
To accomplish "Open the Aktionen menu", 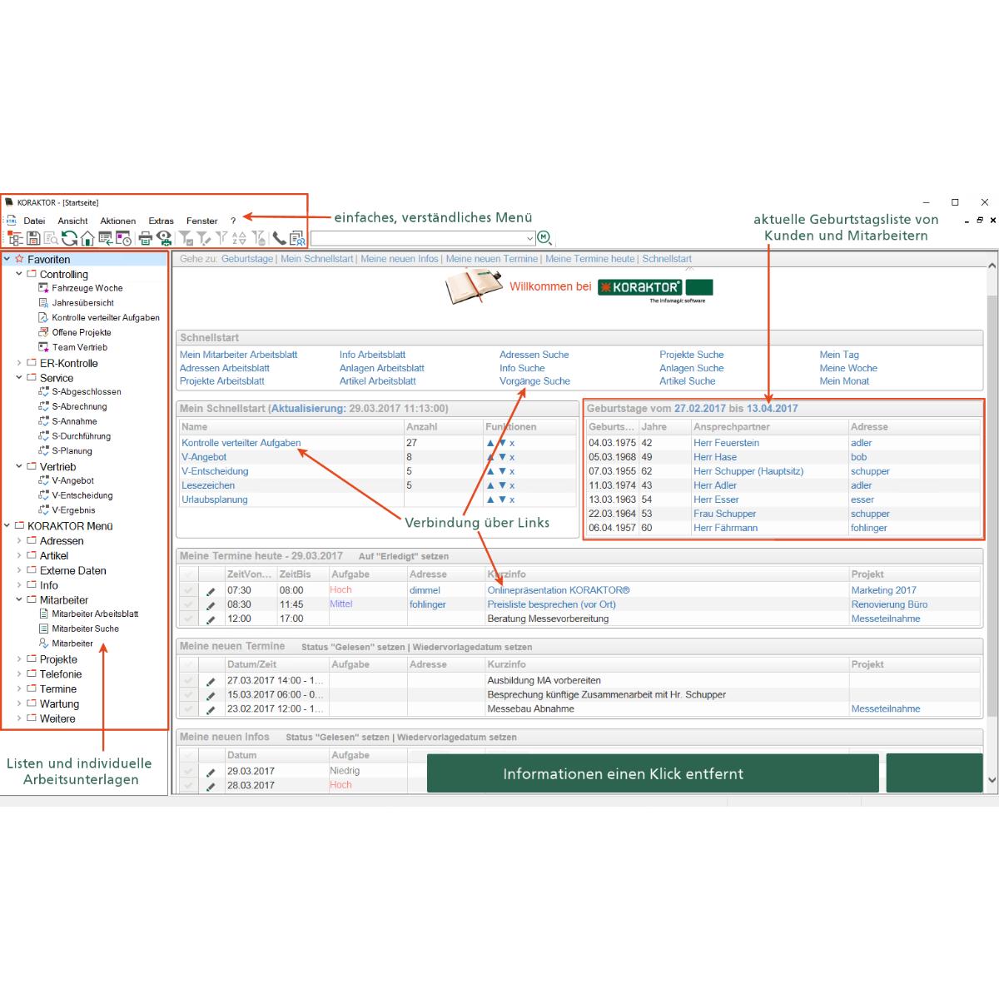I will [x=117, y=221].
